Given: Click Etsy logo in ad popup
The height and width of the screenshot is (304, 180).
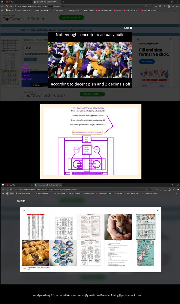Looking at the screenshot, I should [24, 268].
